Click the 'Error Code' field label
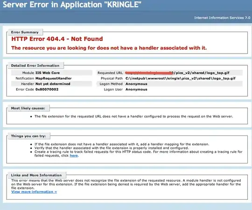The height and width of the screenshot is (210, 252). click(x=25, y=89)
